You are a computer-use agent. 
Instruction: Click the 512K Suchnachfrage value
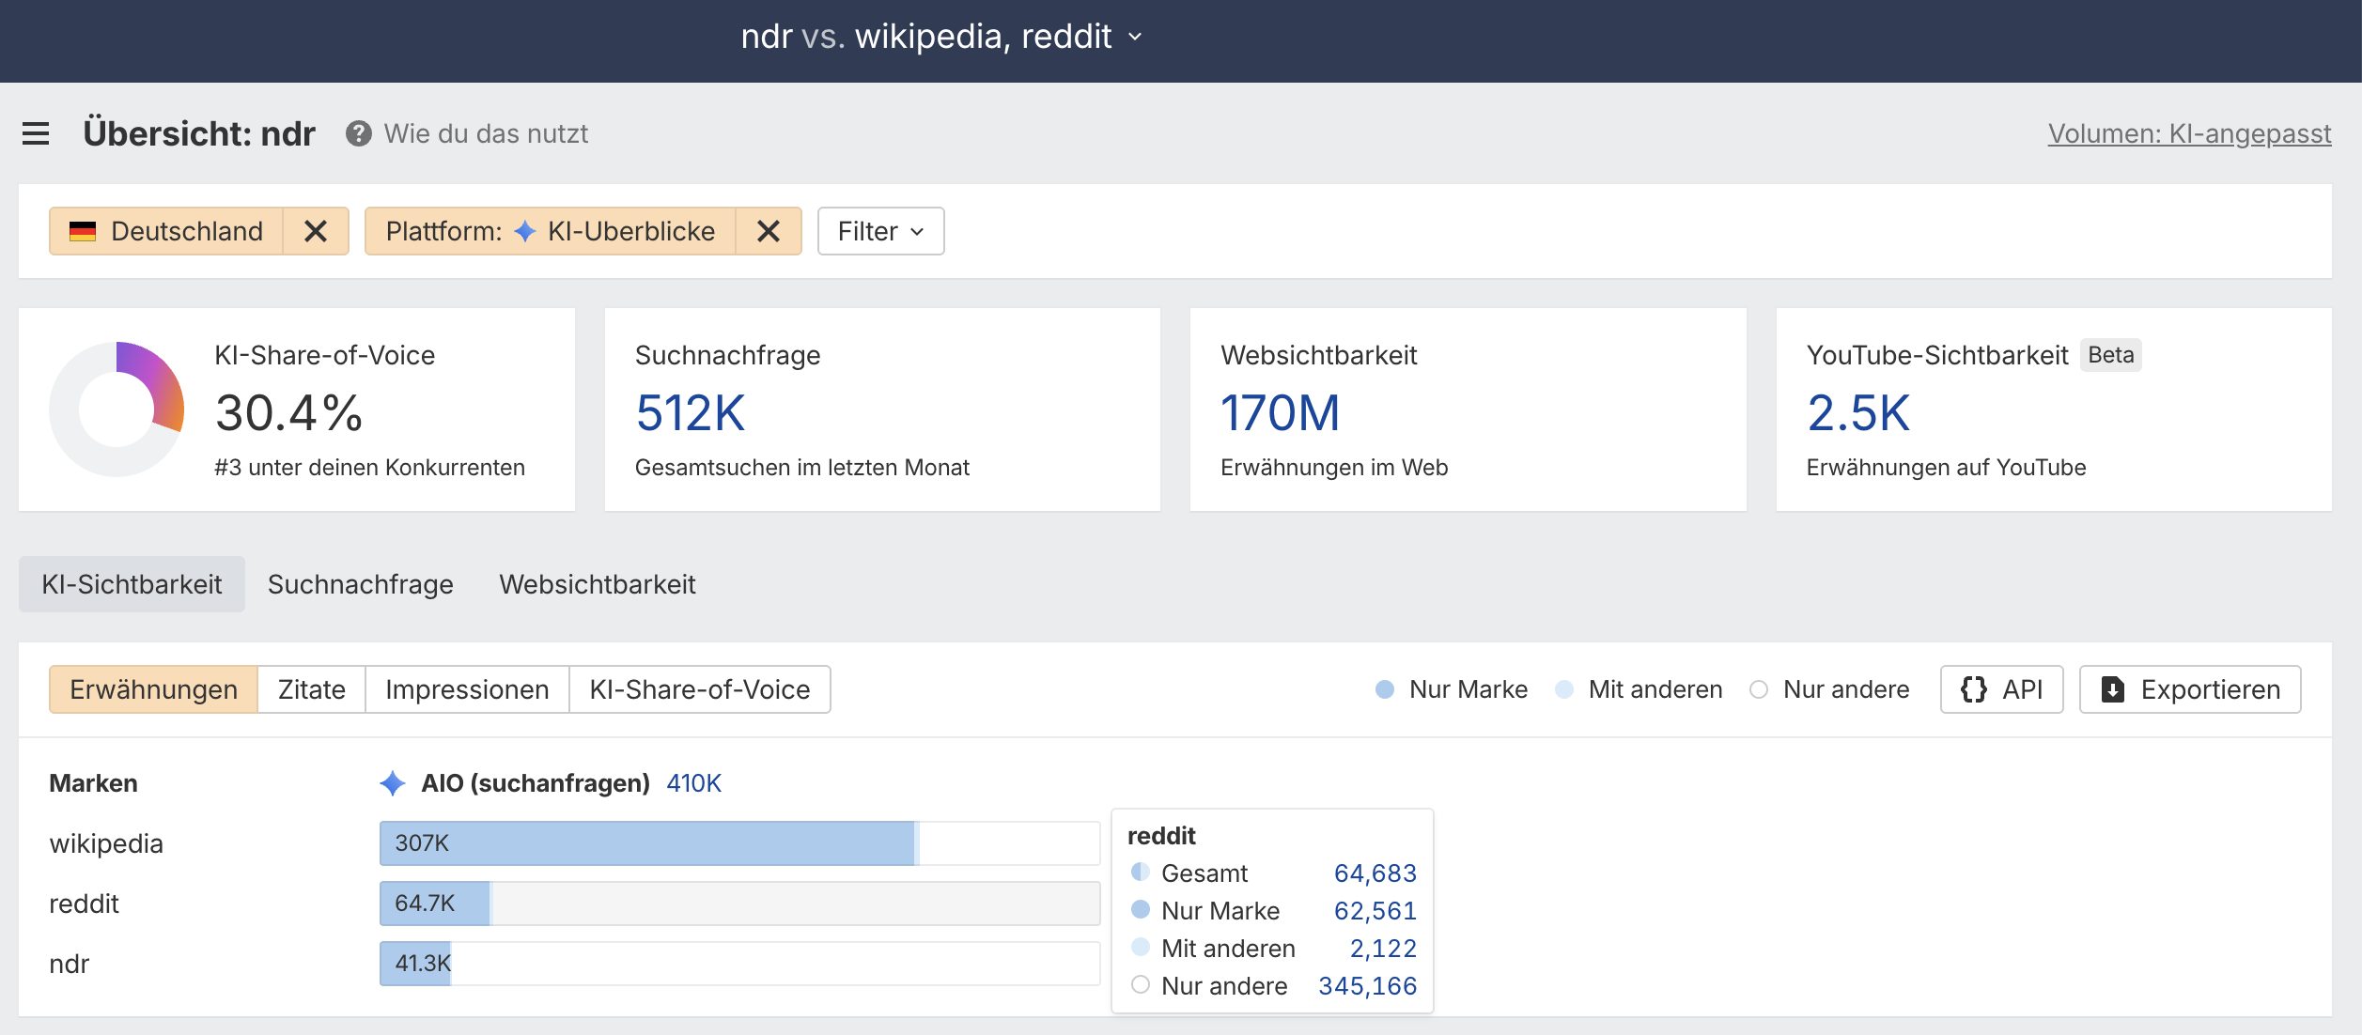click(x=691, y=412)
